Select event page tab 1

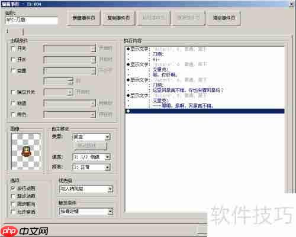[14, 31]
